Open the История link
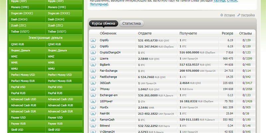 [x=229, y=15]
